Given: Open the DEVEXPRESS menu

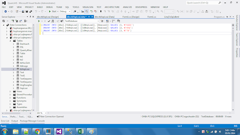Looking at the screenshot, I should tap(141, 7).
